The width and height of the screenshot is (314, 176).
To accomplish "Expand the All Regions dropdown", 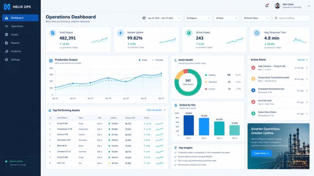I will click(x=198, y=18).
